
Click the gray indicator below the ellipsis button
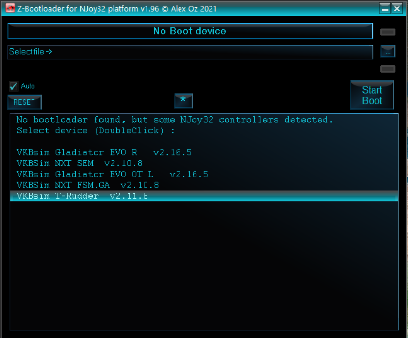coord(388,69)
